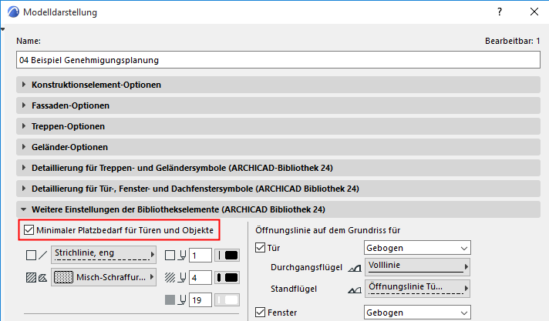549x321 pixels.
Task: Open the white pen color swatch for pen 19
Action: [227, 300]
